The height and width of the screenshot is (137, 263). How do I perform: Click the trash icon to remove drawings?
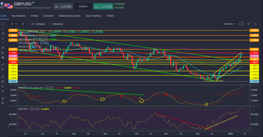[x=3, y=103]
